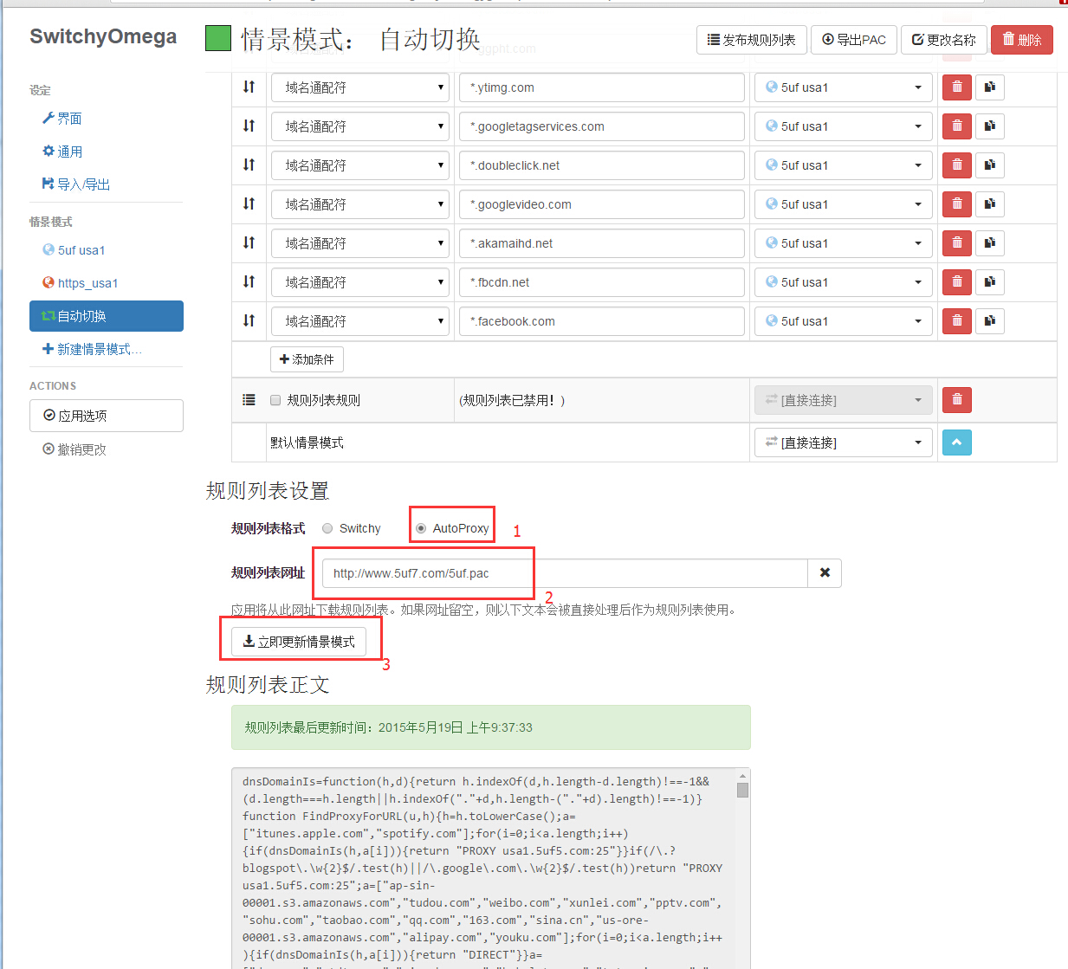Image resolution: width=1068 pixels, height=969 pixels.
Task: Click the green profile color swatch
Action: [218, 38]
